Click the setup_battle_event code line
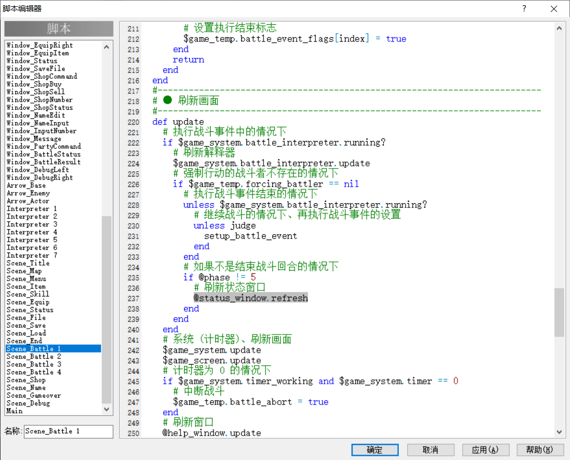Image resolution: width=570 pixels, height=460 pixels. pyautogui.click(x=251, y=236)
